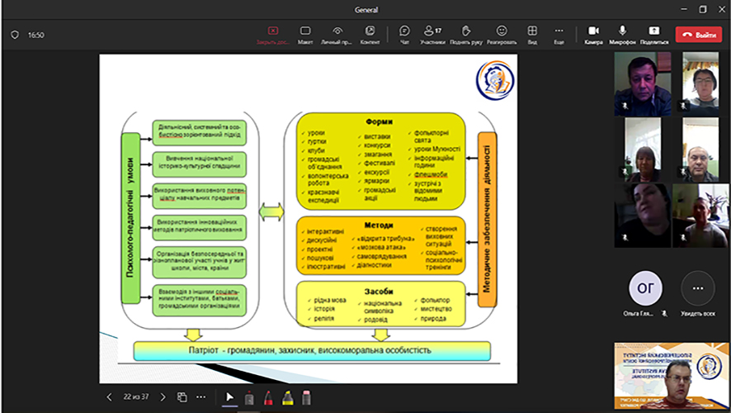Select the eraser tool
Viewport: 731px width, 413px height.
click(x=306, y=397)
